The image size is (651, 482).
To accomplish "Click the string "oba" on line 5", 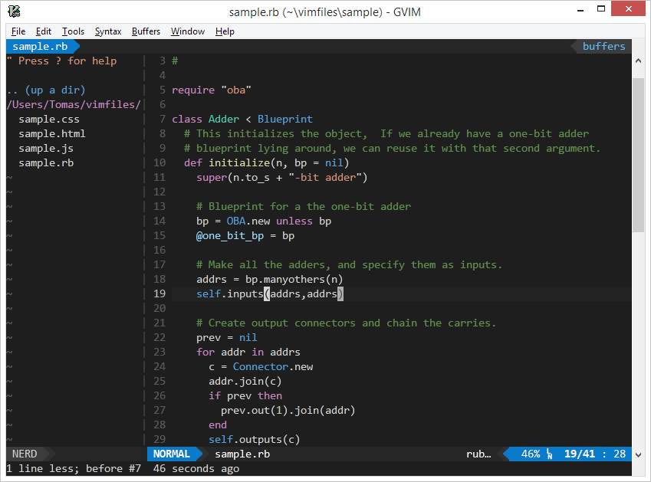I will click(236, 90).
